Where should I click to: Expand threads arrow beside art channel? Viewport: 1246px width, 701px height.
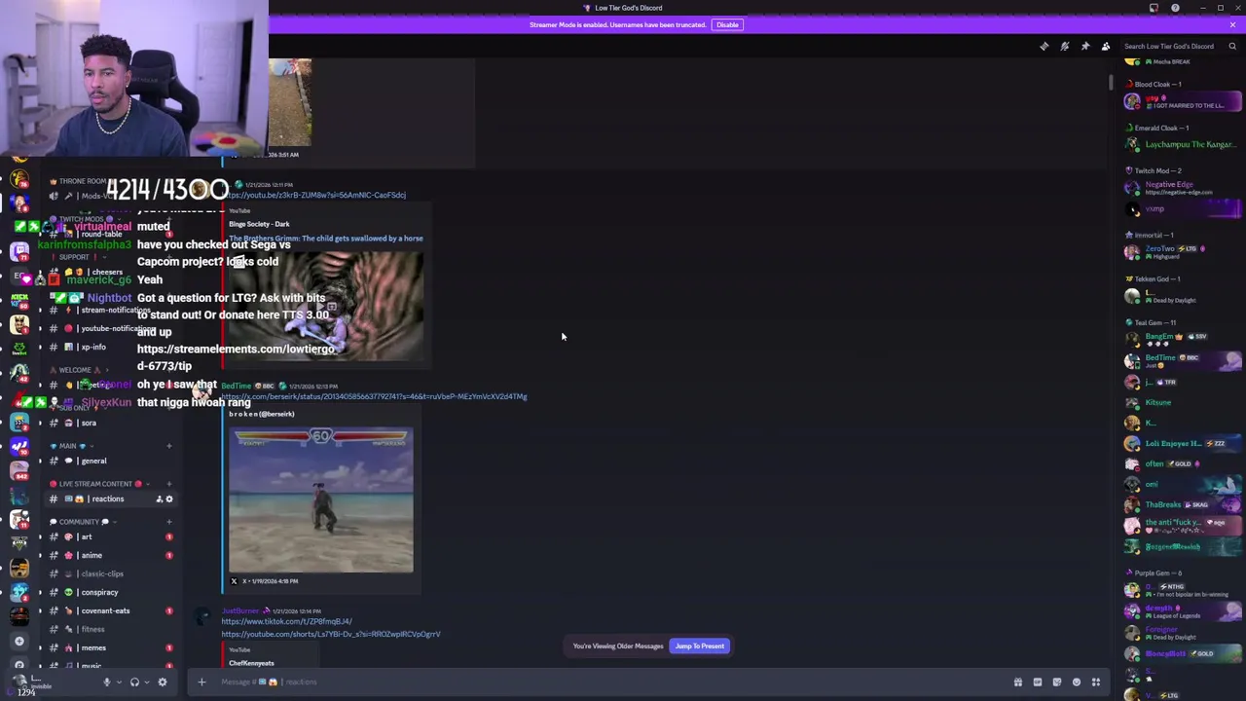(40, 536)
